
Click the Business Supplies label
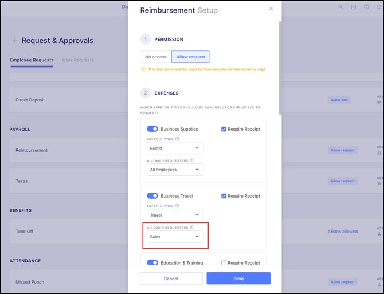[x=179, y=129]
